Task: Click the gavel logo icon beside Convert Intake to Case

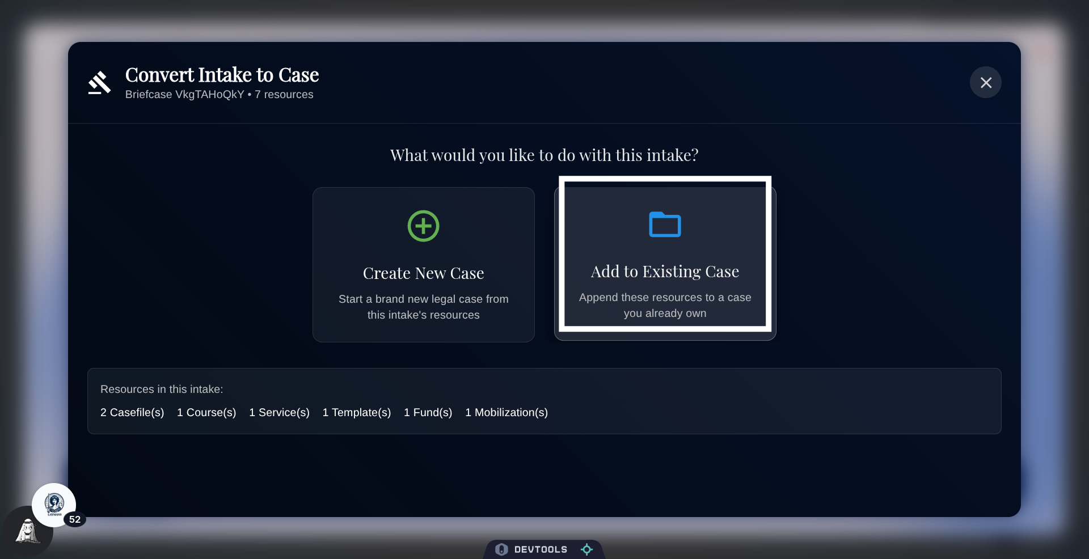Action: pyautogui.click(x=100, y=82)
